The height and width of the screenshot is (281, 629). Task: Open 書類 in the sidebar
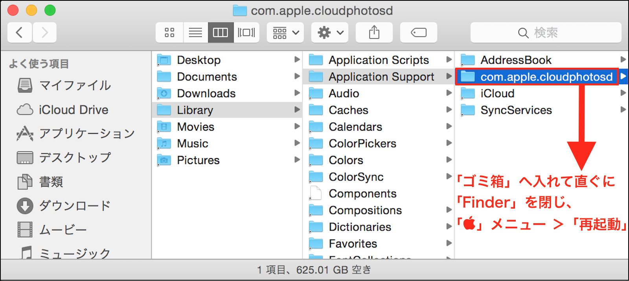(x=40, y=182)
